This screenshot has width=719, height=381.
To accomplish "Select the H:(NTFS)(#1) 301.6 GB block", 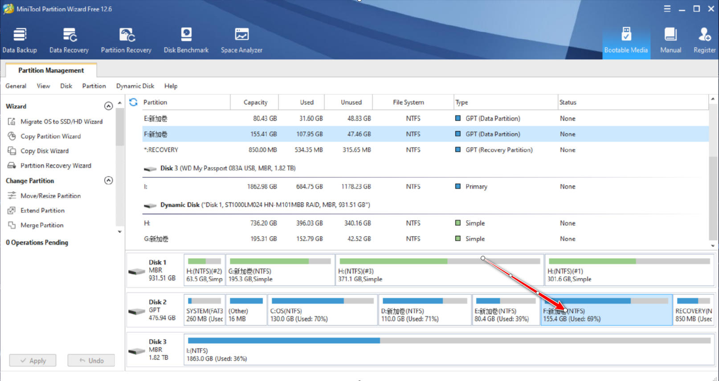I will [x=629, y=270].
